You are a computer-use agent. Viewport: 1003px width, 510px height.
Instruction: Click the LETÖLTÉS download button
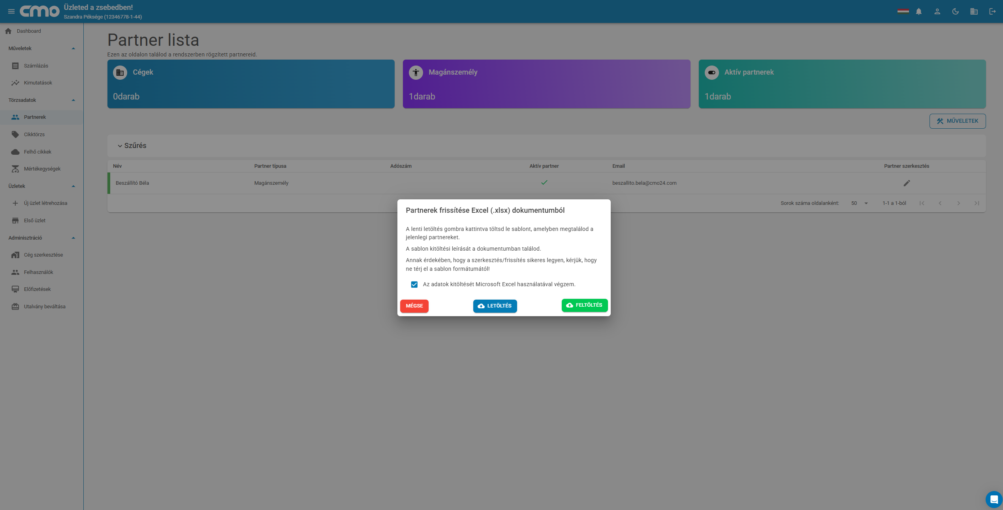tap(495, 306)
